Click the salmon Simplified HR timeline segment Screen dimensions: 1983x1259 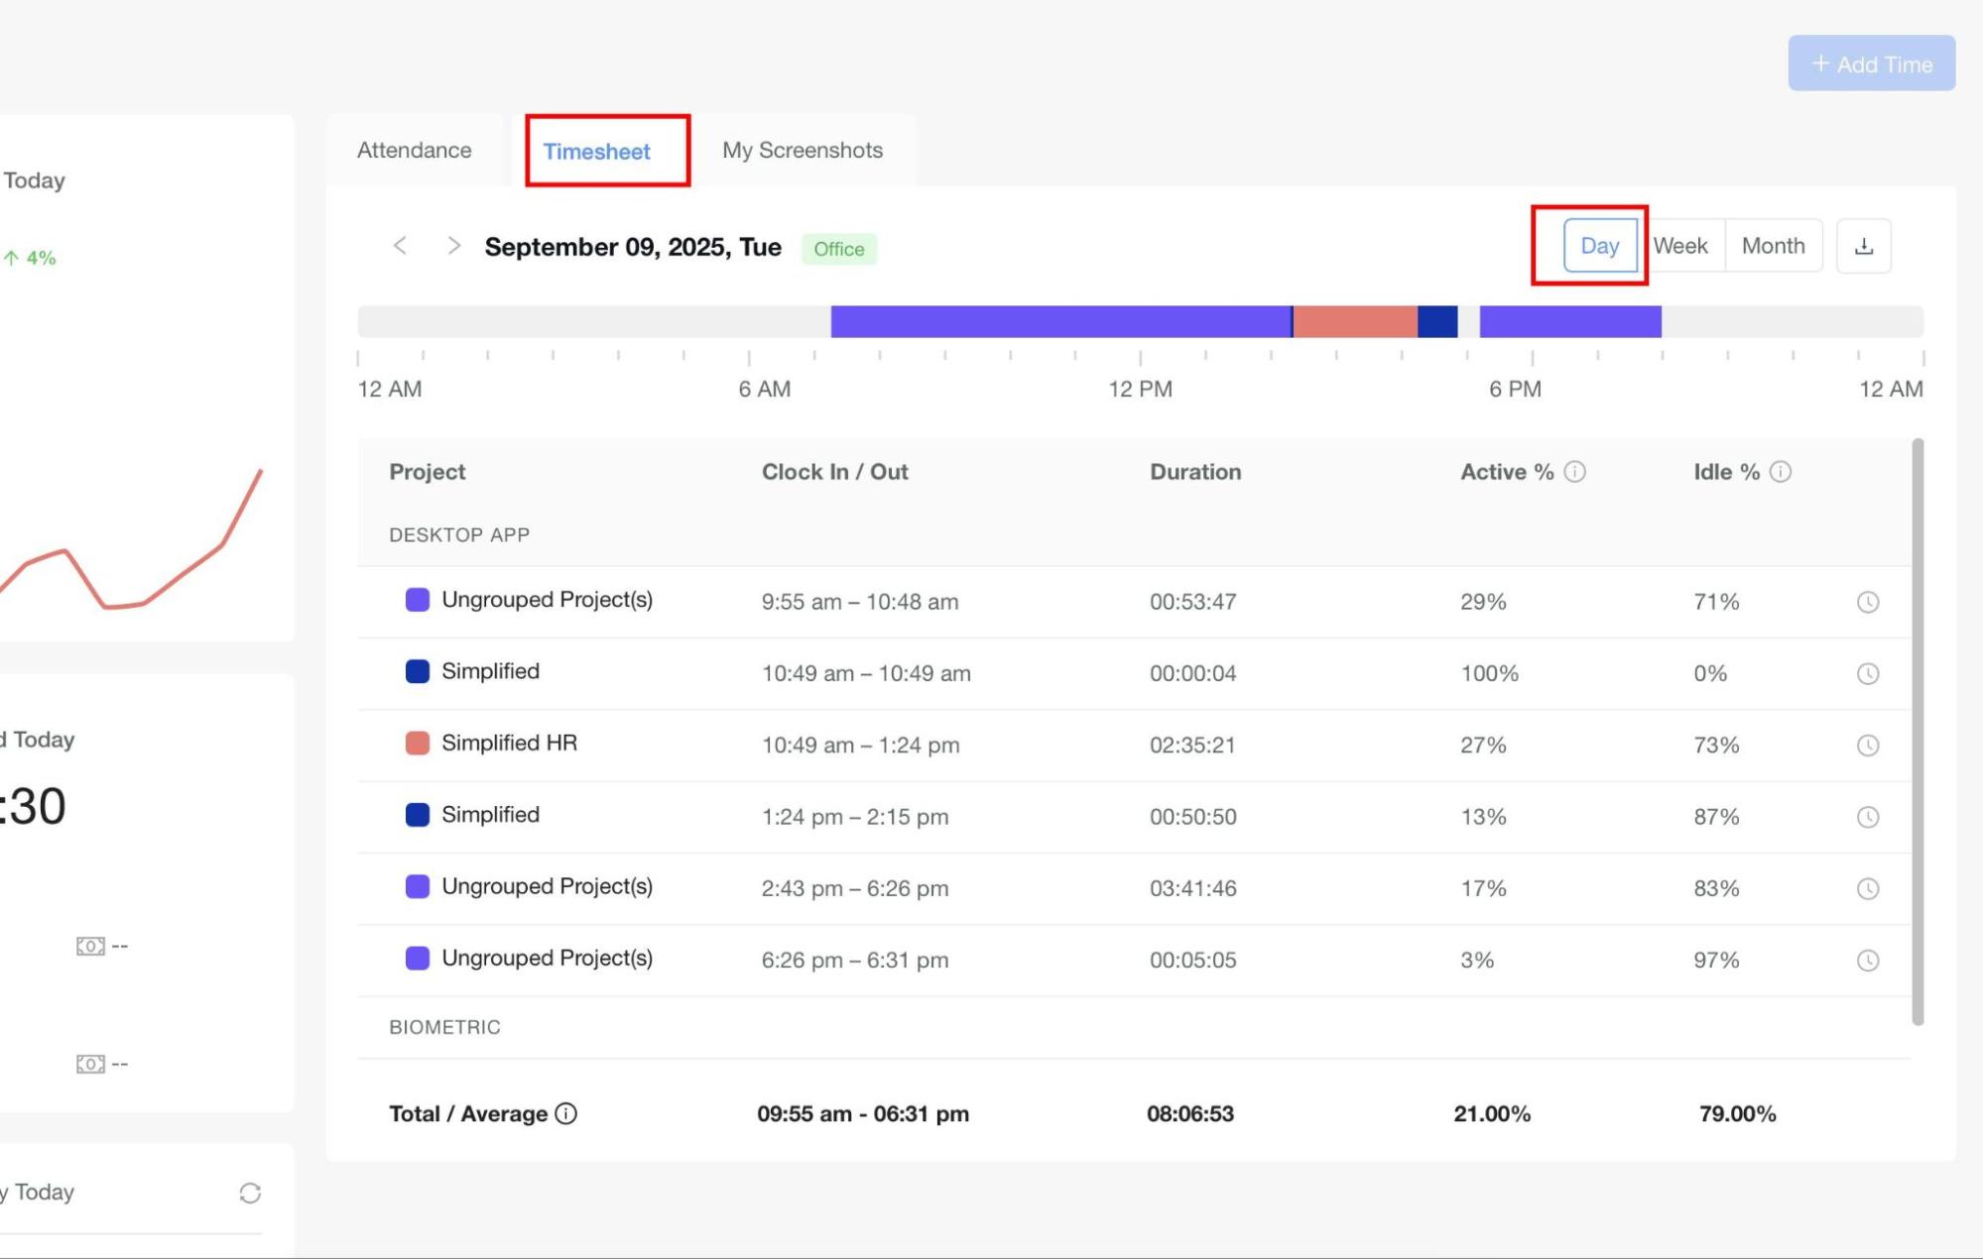tap(1354, 321)
